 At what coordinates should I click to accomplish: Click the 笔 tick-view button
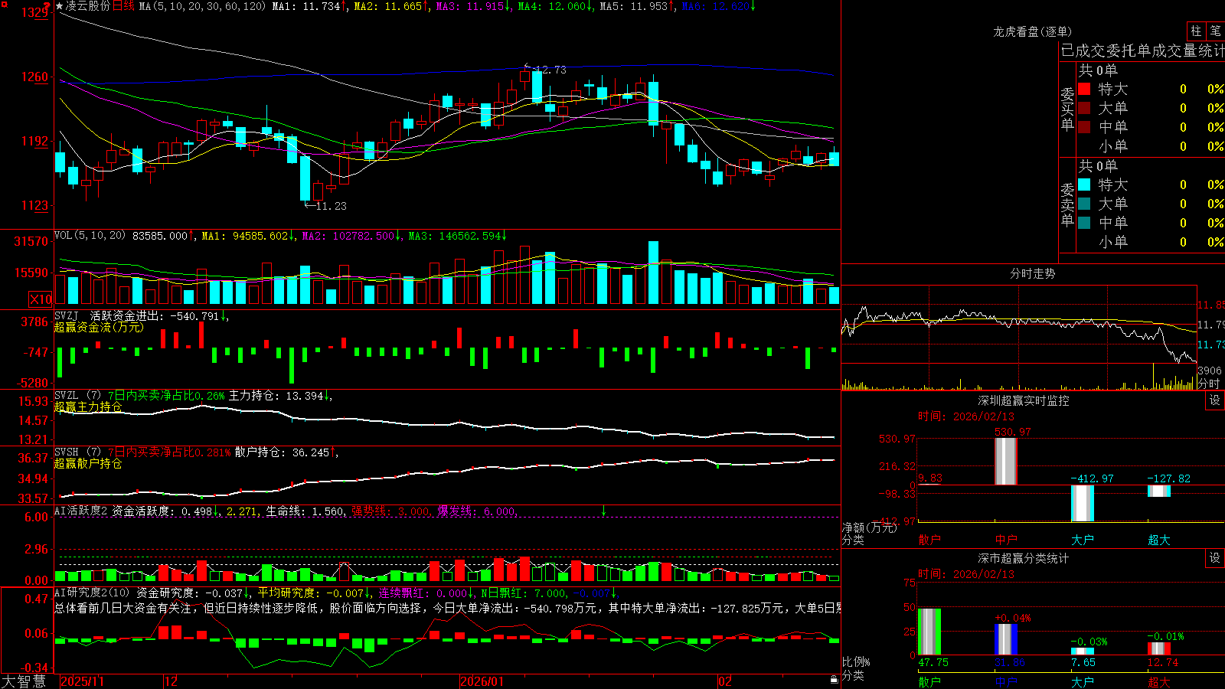pyautogui.click(x=1215, y=31)
